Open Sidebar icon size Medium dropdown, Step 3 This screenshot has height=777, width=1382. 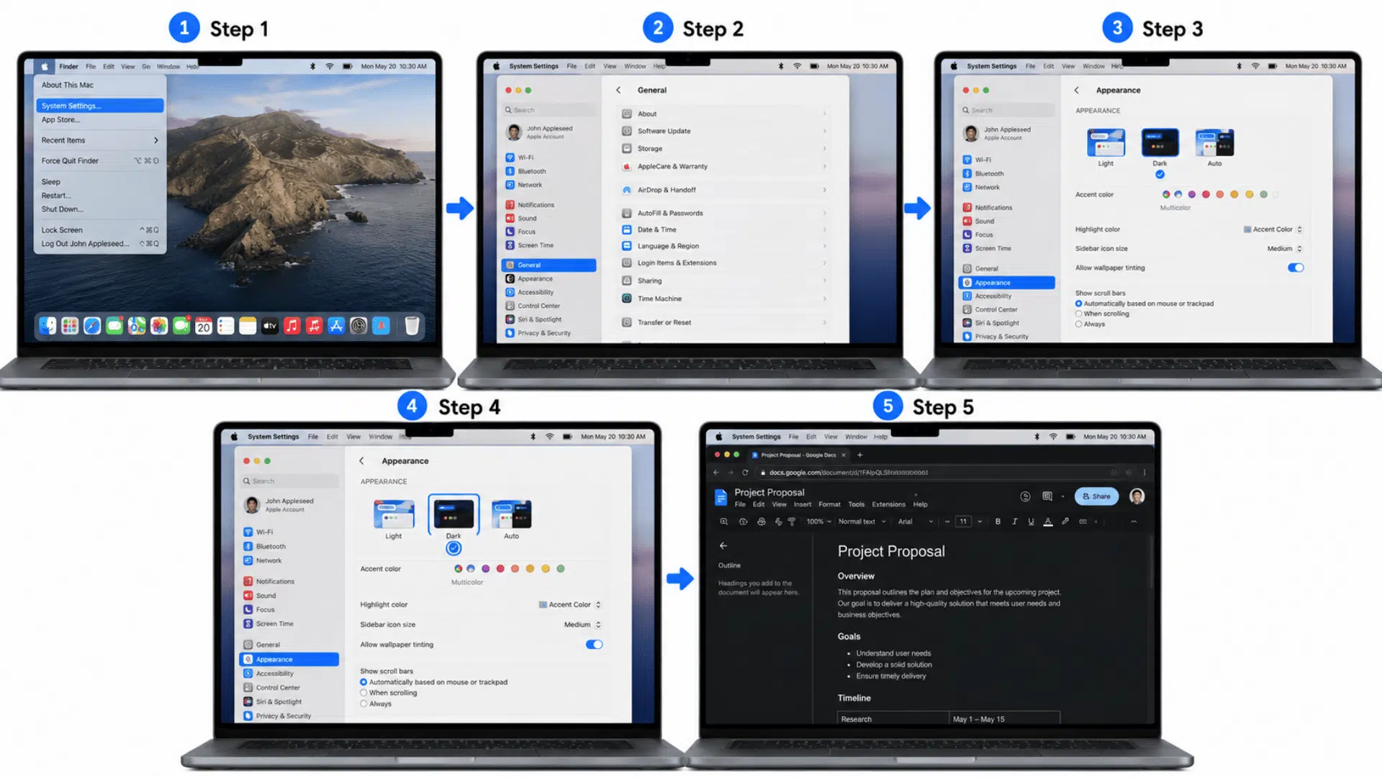click(x=1285, y=249)
